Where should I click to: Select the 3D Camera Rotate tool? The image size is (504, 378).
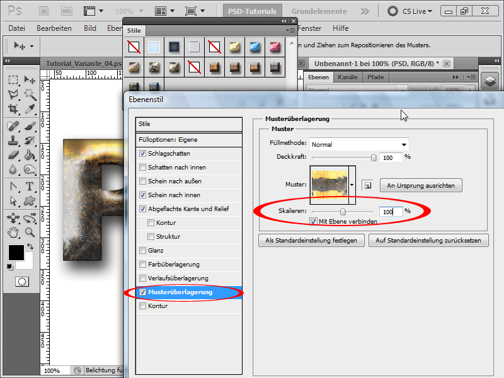30,218
